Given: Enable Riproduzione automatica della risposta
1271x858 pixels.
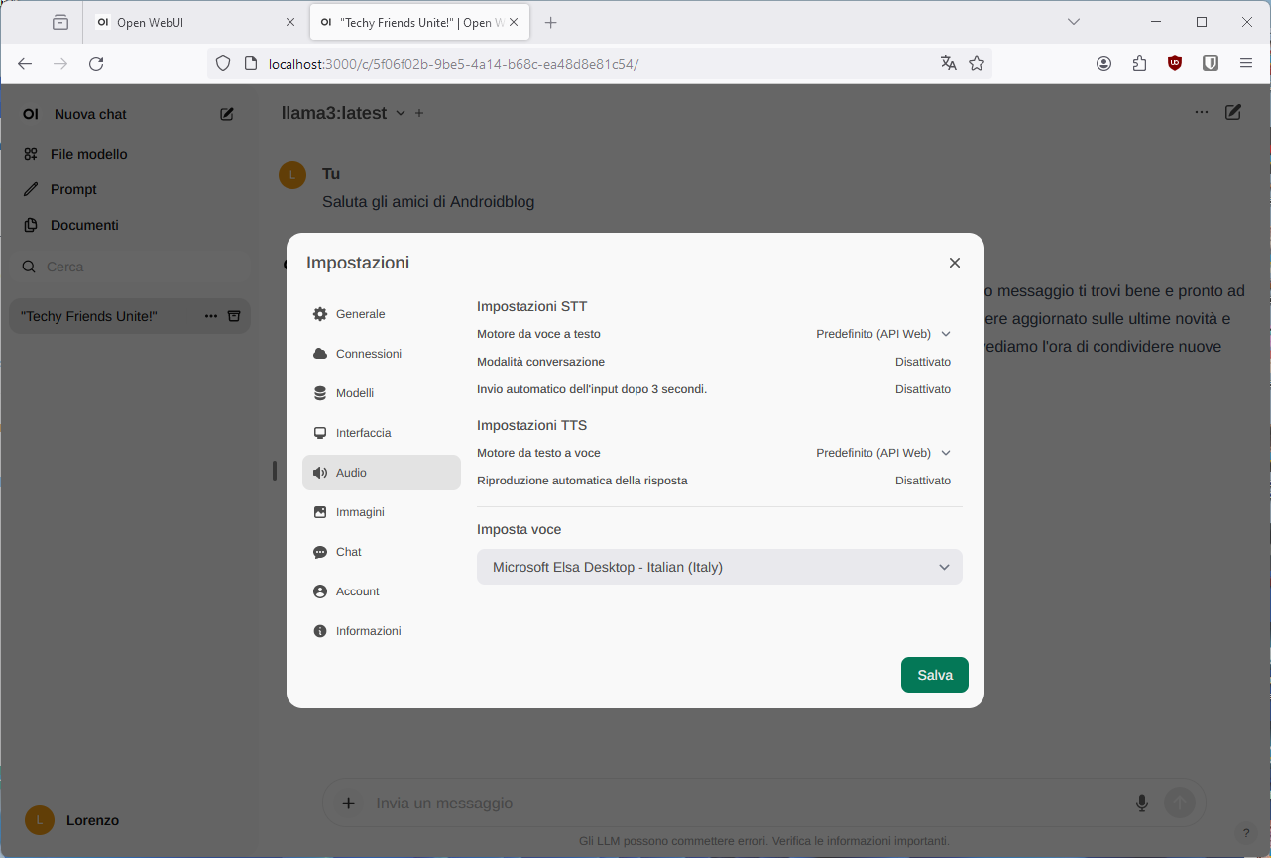Looking at the screenshot, I should [x=922, y=481].
